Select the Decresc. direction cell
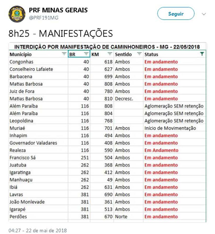This screenshot has width=215, height=234. [124, 99]
